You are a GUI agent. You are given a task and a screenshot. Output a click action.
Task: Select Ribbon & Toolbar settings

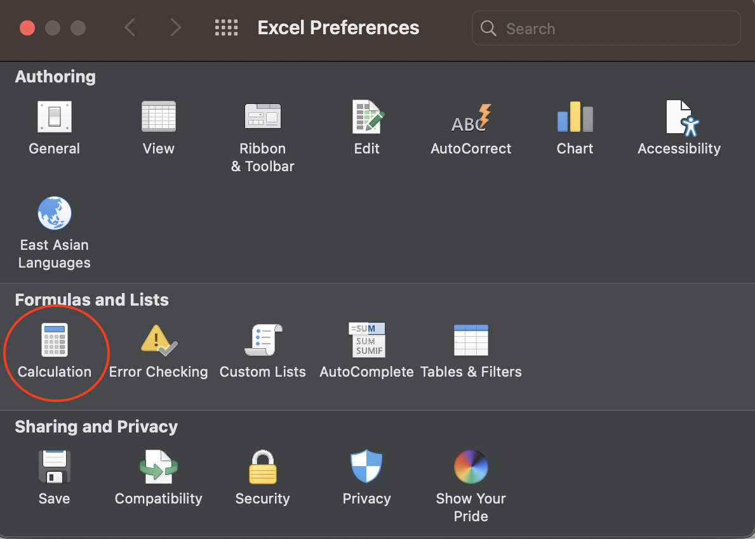(262, 118)
